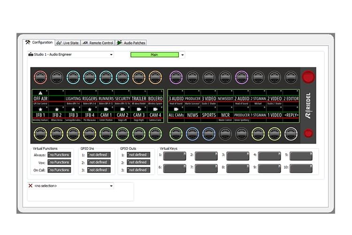Screen dimensions: 352x235
Task: Click Virtual Key 8
Action: [x=238, y=168]
